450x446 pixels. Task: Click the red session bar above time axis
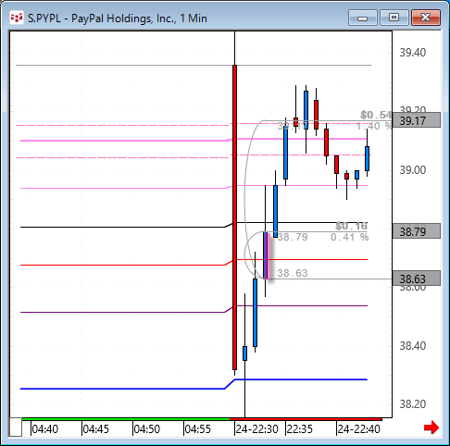pos(306,419)
